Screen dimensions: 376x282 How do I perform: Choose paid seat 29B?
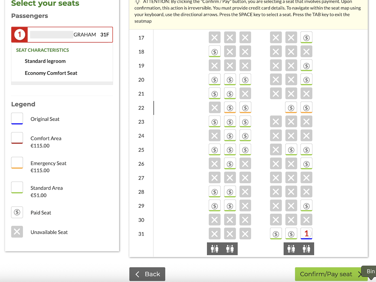(x=230, y=206)
